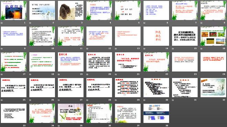Select slide 35 作业 homework thumbnail
The height and width of the screenshot is (127, 227).
[71, 113]
